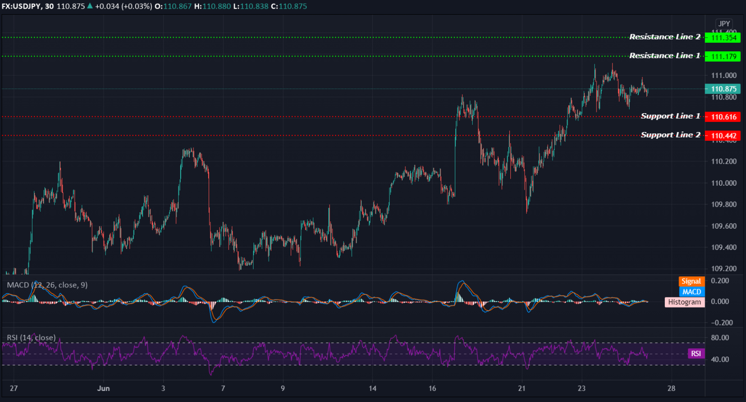
Task: Click the 14 date on time axis
Action: click(x=373, y=388)
